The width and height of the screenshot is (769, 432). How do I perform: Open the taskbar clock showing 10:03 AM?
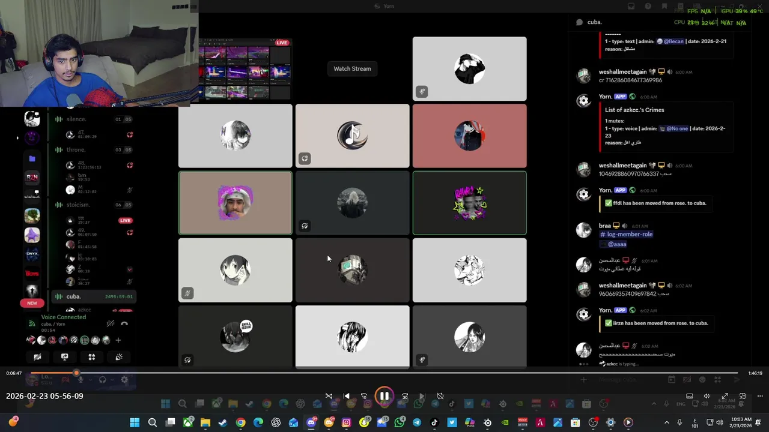pyautogui.click(x=741, y=423)
